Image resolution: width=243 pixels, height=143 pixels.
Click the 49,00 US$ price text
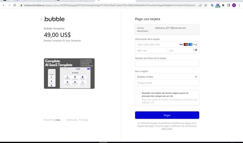coord(57,35)
